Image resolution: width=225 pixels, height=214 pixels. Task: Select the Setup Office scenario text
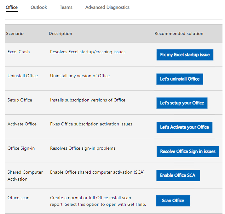click(x=20, y=100)
